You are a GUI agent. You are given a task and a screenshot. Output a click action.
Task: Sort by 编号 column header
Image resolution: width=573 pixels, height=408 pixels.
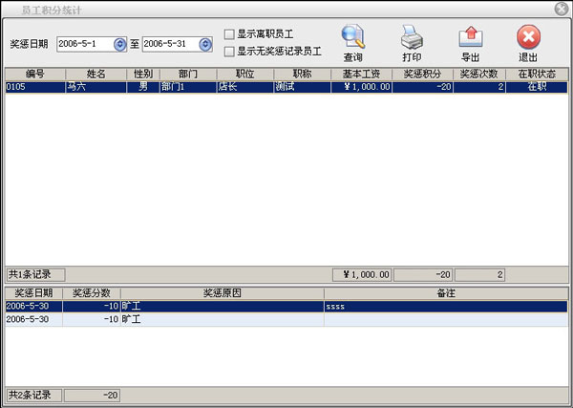tap(34, 74)
